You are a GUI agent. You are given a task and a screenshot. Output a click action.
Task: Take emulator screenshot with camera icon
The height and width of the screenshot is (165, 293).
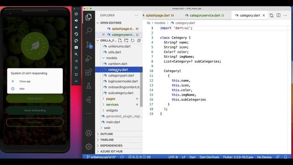[x=76, y=48]
